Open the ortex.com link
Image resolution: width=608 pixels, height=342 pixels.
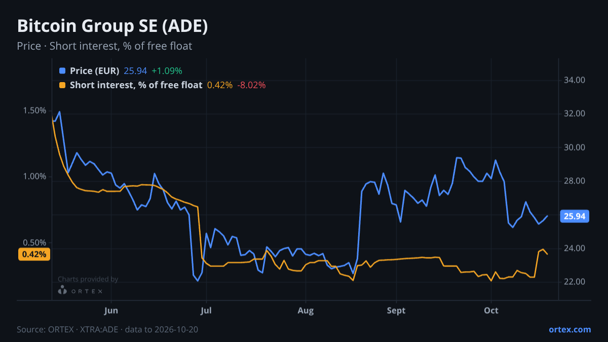point(569,329)
